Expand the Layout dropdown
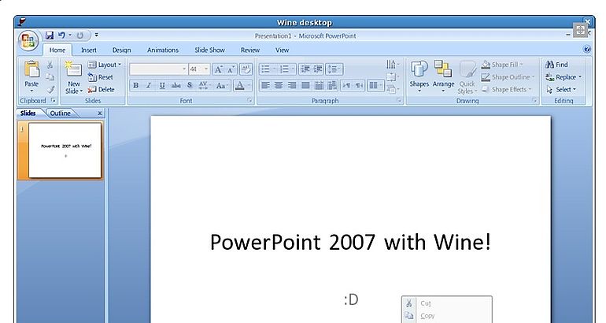 pos(105,65)
